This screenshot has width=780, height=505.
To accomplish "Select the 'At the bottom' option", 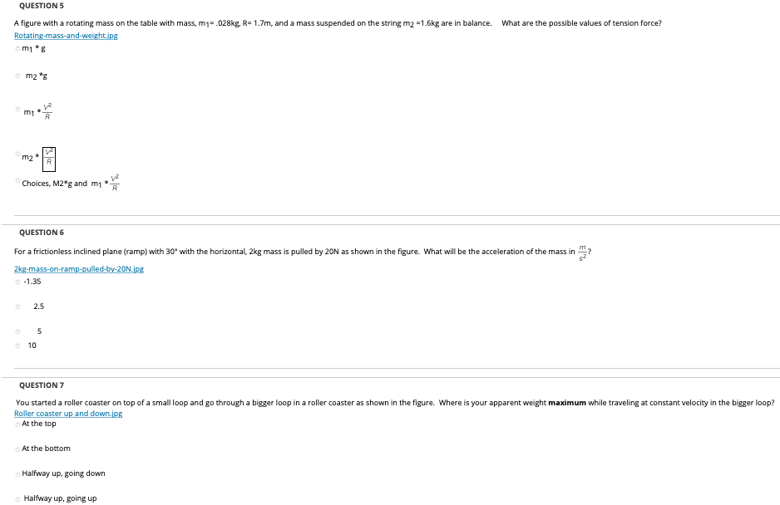I will (x=18, y=449).
